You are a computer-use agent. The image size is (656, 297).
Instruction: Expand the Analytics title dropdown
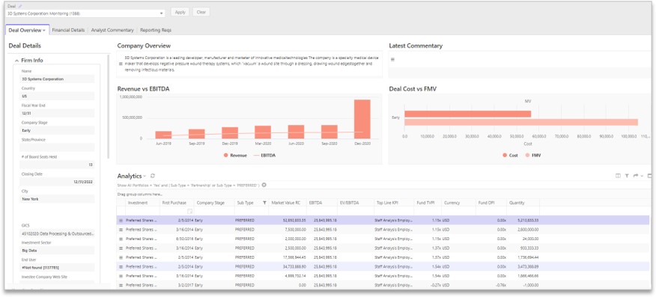pos(145,177)
